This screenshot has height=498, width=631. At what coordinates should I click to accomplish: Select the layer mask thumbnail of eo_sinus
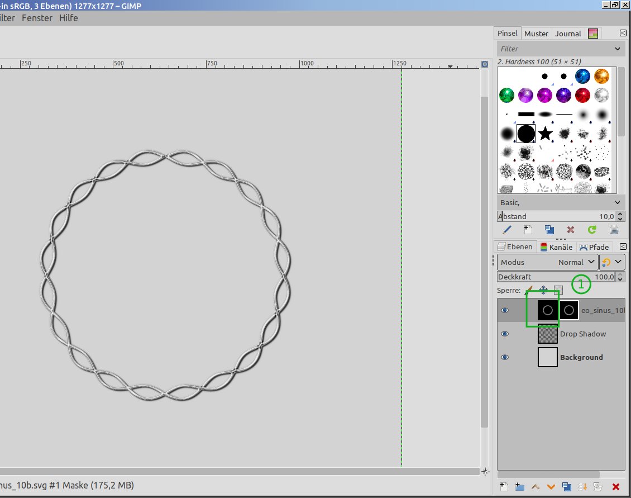pos(568,310)
